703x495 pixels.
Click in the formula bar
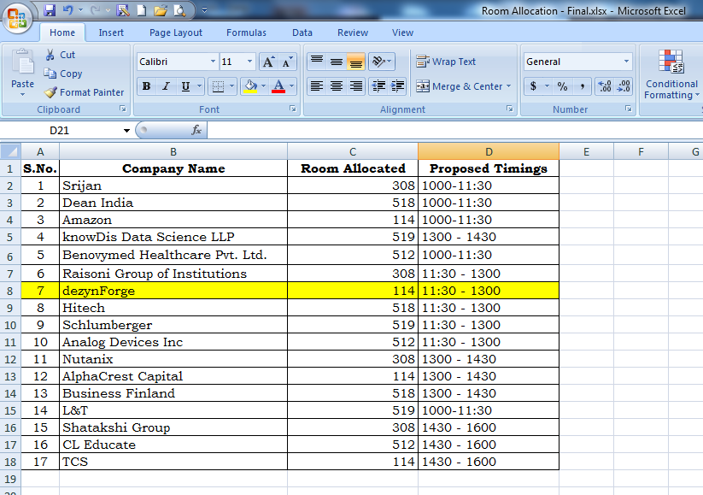[x=454, y=131]
